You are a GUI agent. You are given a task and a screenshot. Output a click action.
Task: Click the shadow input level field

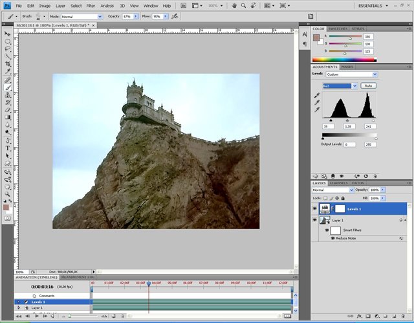pos(329,126)
